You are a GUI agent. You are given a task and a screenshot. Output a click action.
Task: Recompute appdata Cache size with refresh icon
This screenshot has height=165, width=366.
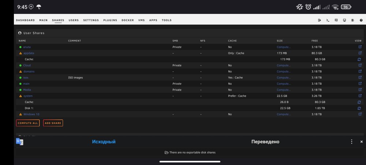coord(359,59)
